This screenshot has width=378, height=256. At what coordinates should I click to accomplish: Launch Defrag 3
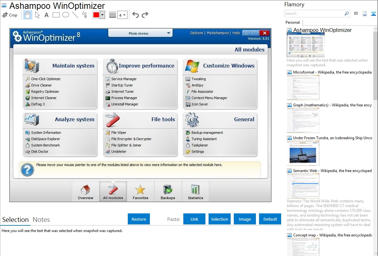pyautogui.click(x=35, y=104)
